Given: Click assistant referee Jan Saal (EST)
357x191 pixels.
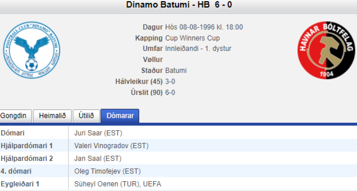Looking at the screenshot, I should (x=98, y=159).
